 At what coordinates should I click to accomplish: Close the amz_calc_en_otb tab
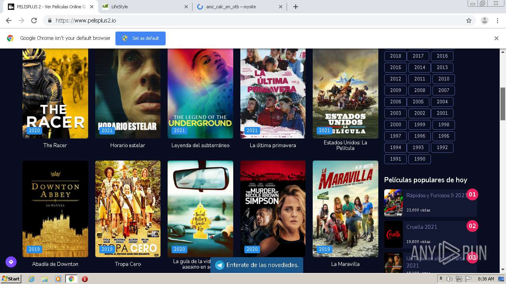coord(281,7)
